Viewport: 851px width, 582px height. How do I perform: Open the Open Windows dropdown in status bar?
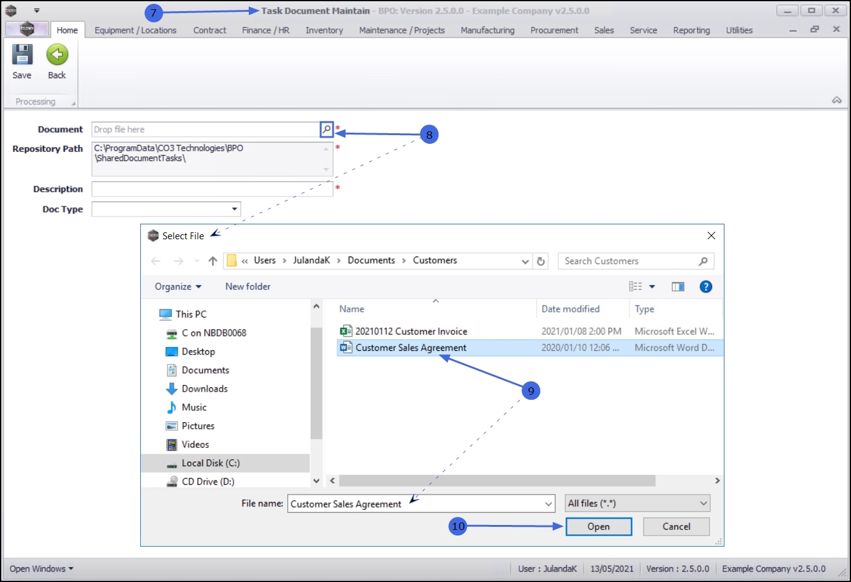click(42, 568)
